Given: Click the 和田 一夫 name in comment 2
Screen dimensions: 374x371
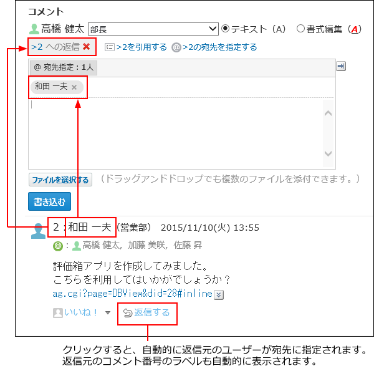Looking at the screenshot, I should click(90, 227).
